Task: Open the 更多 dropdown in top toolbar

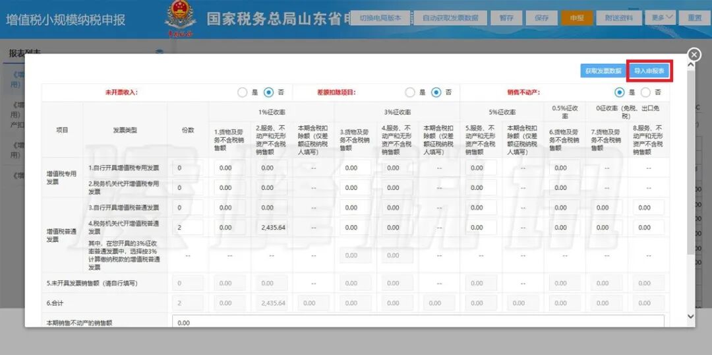Action: click(660, 18)
